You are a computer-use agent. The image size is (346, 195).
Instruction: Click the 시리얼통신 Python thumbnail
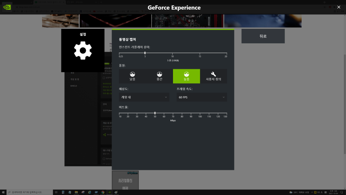point(125,180)
